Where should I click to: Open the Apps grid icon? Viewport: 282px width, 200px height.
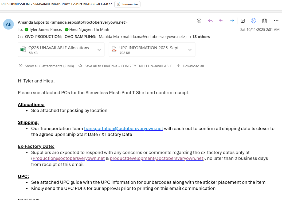265,21
